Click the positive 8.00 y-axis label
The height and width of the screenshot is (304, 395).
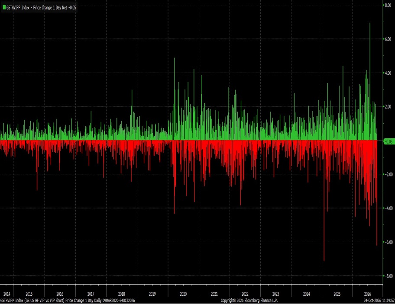point(388,5)
